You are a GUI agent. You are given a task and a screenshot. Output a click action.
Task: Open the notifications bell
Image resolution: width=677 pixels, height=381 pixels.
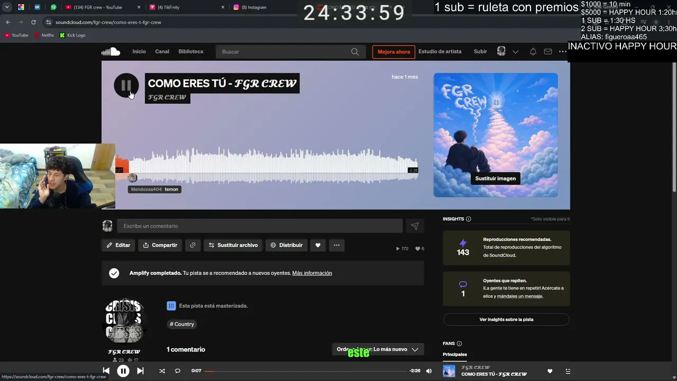[533, 52]
